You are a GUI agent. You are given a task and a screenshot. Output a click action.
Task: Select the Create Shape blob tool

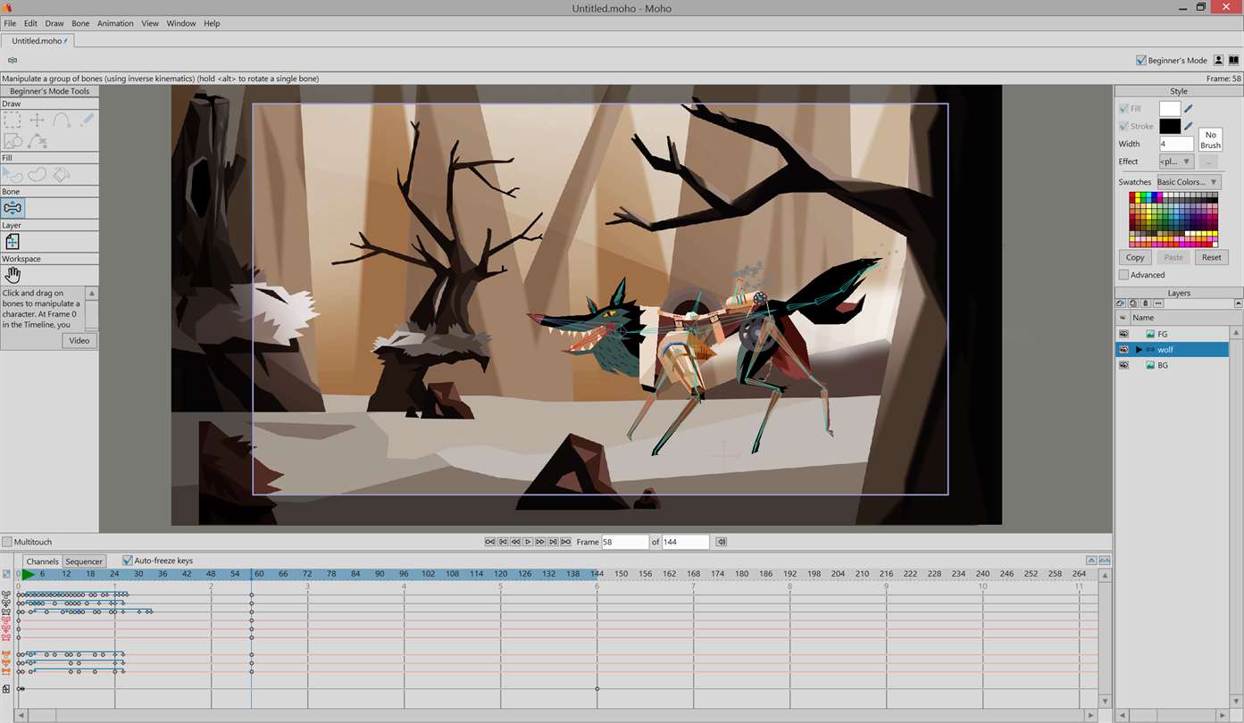[38, 175]
